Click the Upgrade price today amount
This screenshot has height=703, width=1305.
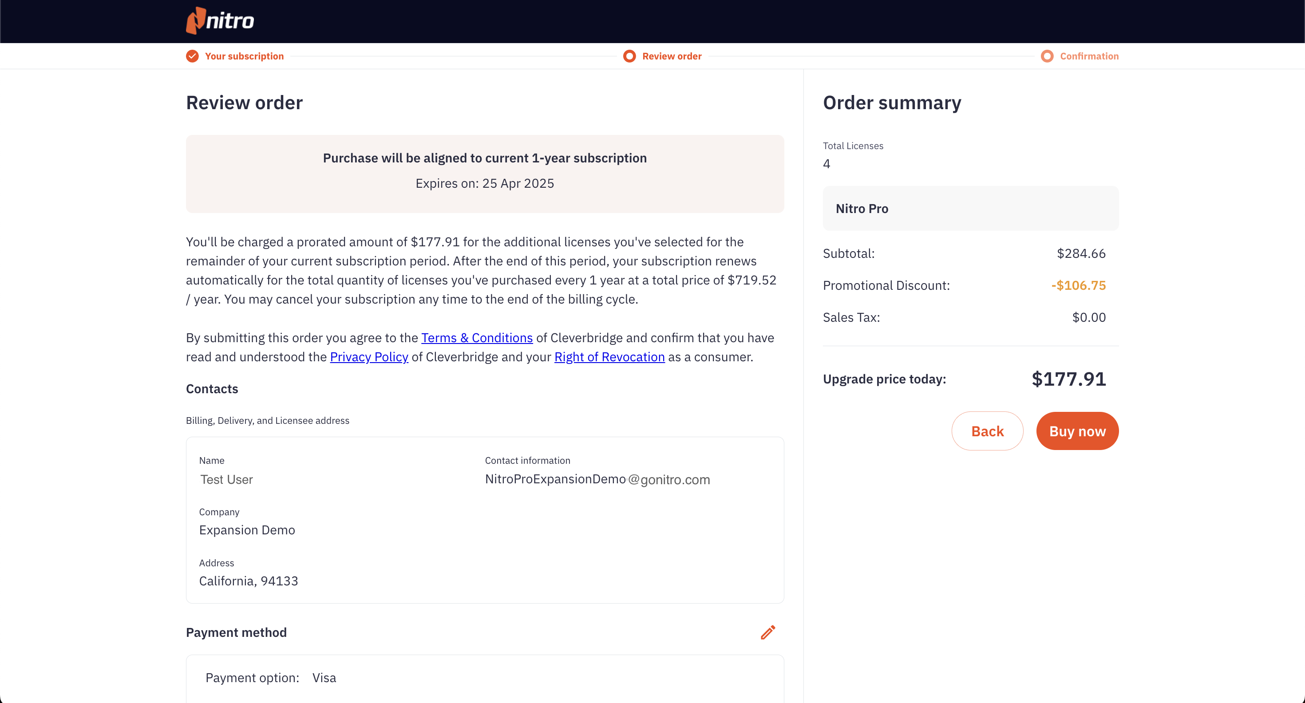pyautogui.click(x=1068, y=379)
